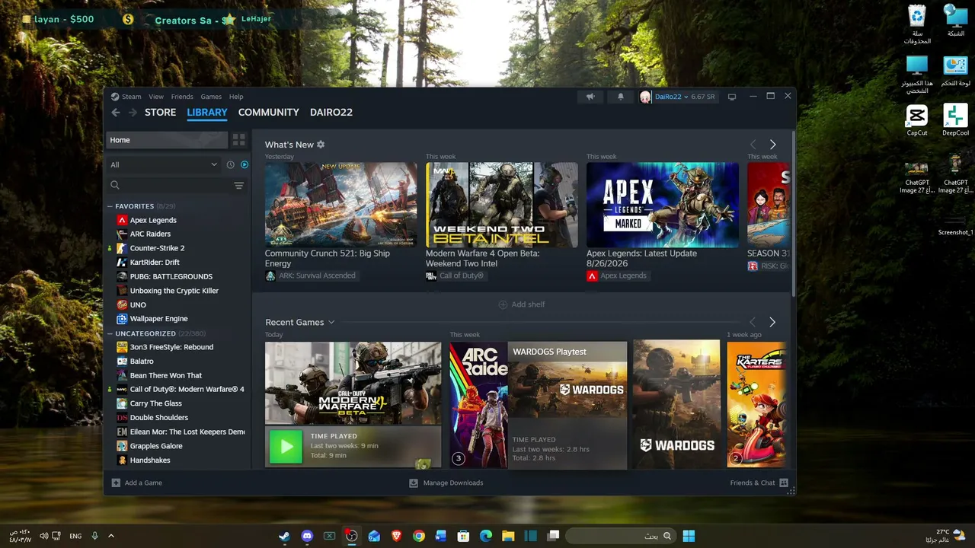Image resolution: width=975 pixels, height=548 pixels.
Task: Expand the Recent Games shelf dropdown
Action: (331, 322)
